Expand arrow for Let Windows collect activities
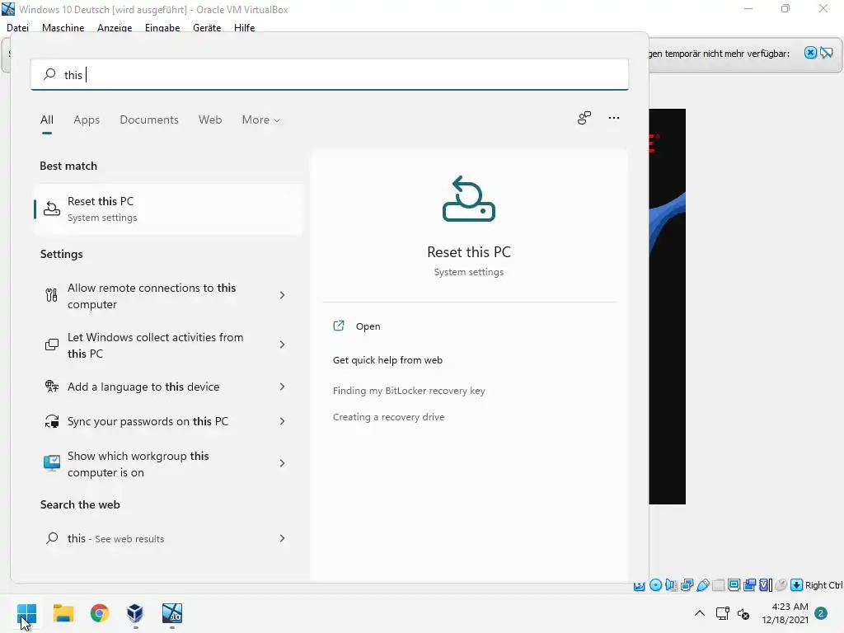Screen dimensions: 844x633 tap(282, 345)
